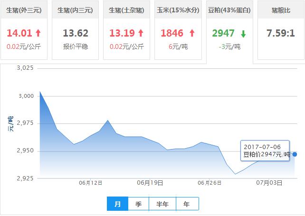Click the 报价平稳 status text
This screenshot has height=216, width=305.
[x=76, y=47]
